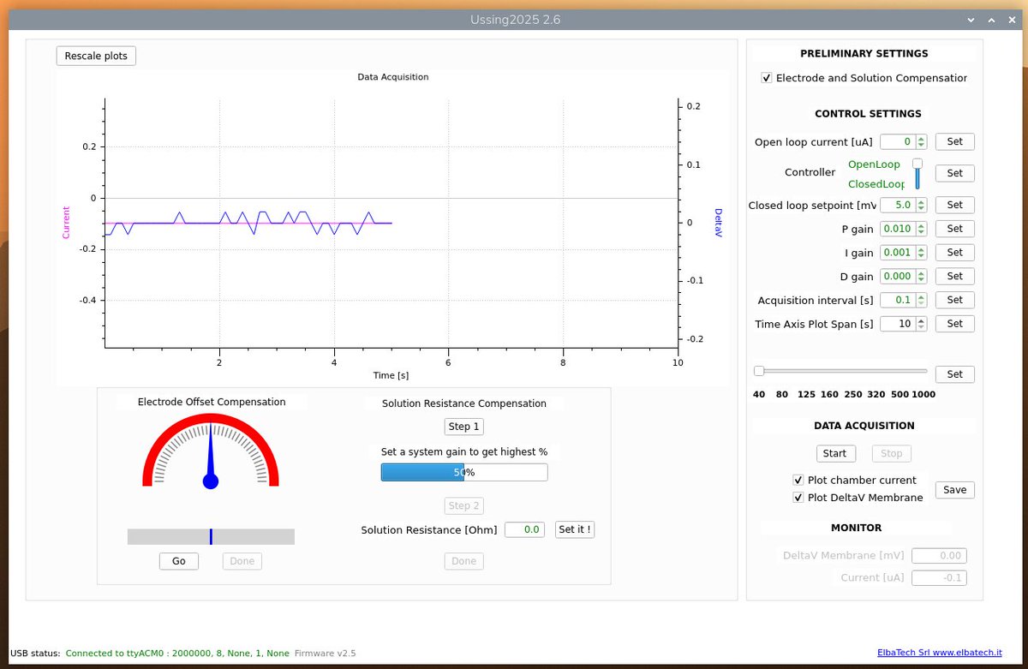
Task: Click the I gain value field
Action: pos(898,254)
